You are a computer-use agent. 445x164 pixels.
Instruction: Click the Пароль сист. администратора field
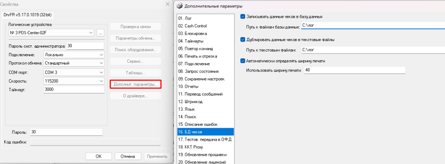(85, 46)
